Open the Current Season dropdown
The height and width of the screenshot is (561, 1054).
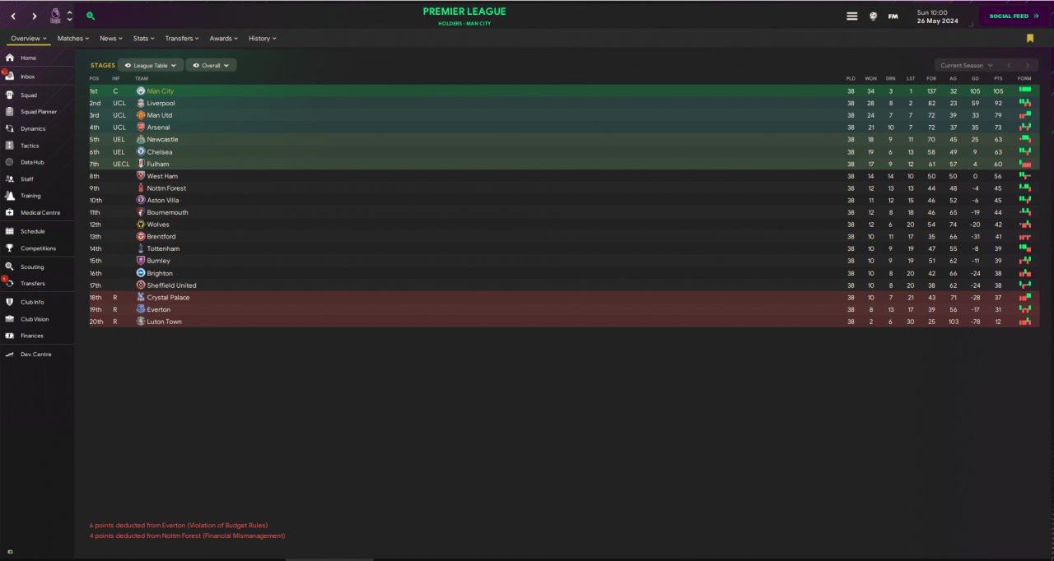966,65
